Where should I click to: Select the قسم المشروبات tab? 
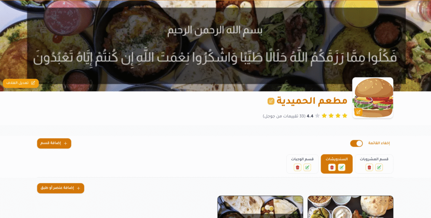[374, 159]
